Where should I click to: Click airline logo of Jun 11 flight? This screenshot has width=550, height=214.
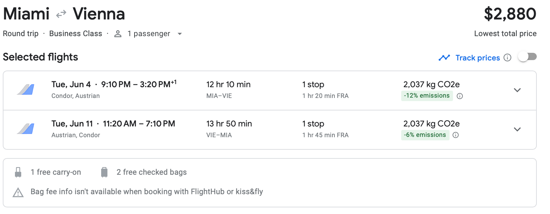[x=26, y=129]
